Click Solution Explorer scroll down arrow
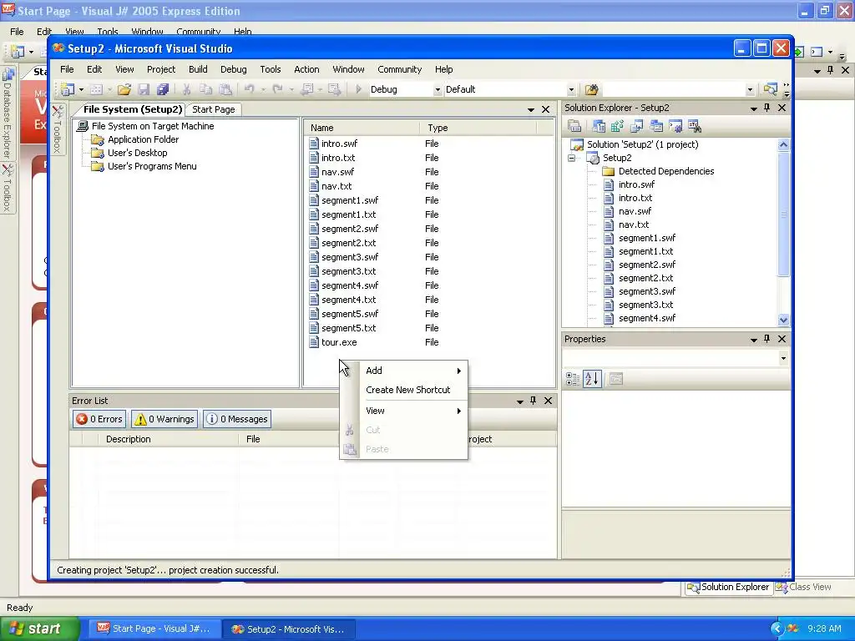Viewport: 855px width, 641px height. [x=783, y=320]
